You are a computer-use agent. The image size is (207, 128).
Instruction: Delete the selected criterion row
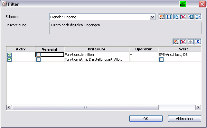pos(183,42)
